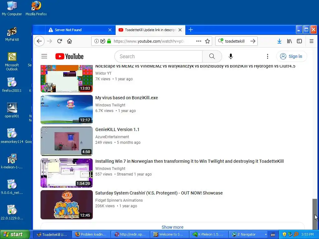Open the Downloads panel arrow
Image resolution: width=319 pixels, height=239 pixels.
click(279, 41)
